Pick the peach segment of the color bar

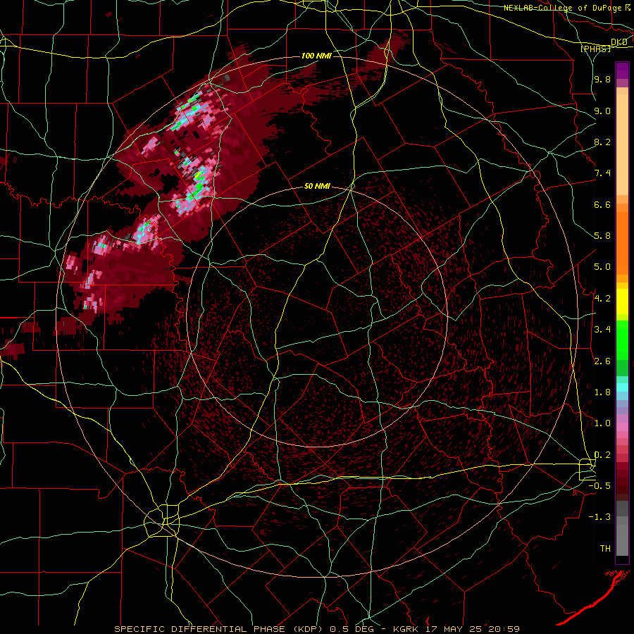(622, 146)
